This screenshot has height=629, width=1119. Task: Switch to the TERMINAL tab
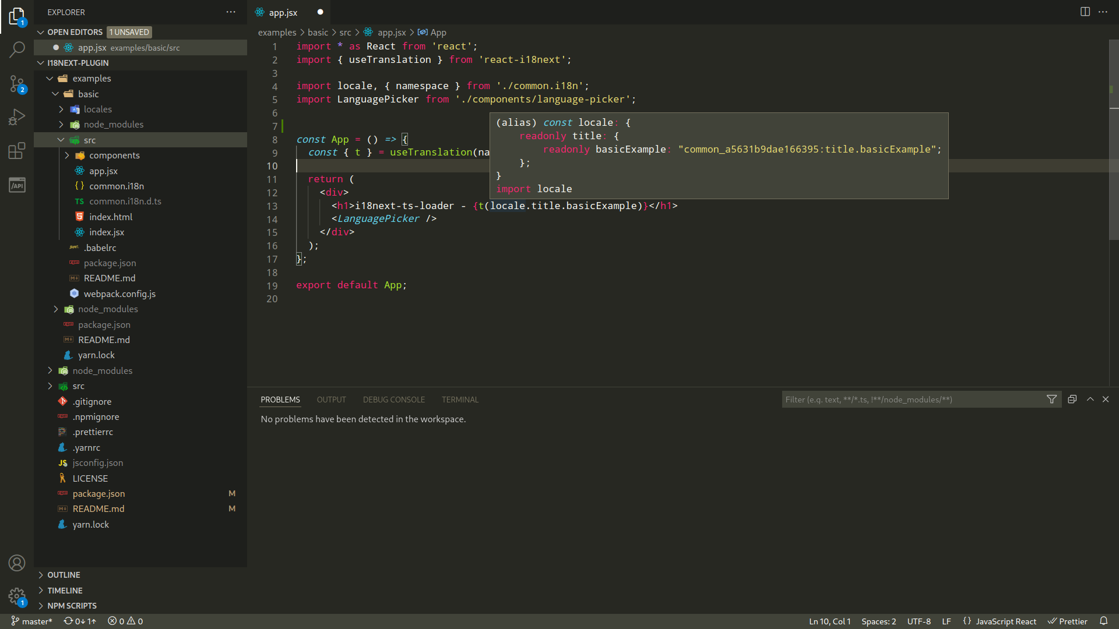[x=459, y=400]
